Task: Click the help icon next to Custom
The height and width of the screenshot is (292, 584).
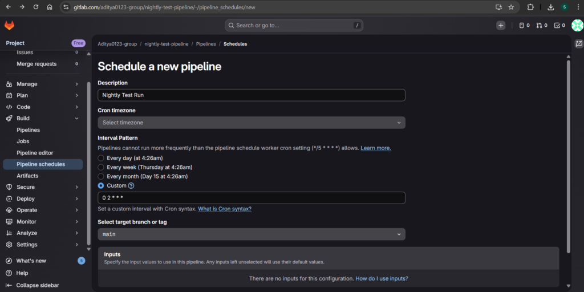Action: tap(131, 185)
